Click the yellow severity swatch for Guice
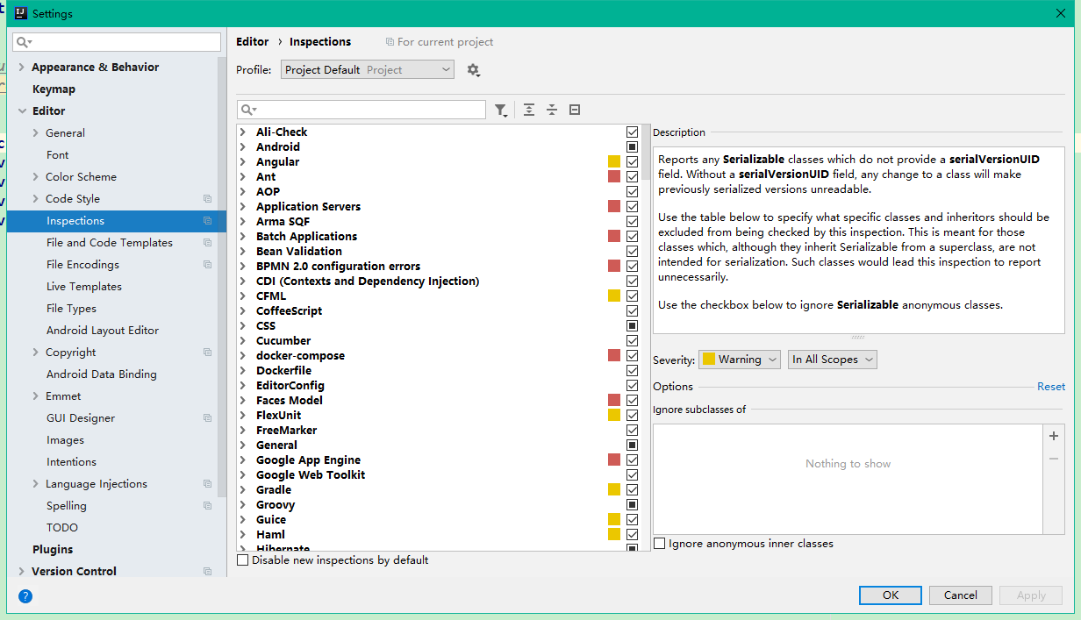 [614, 520]
